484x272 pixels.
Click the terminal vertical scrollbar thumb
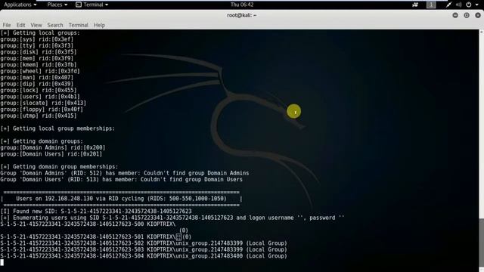481,243
